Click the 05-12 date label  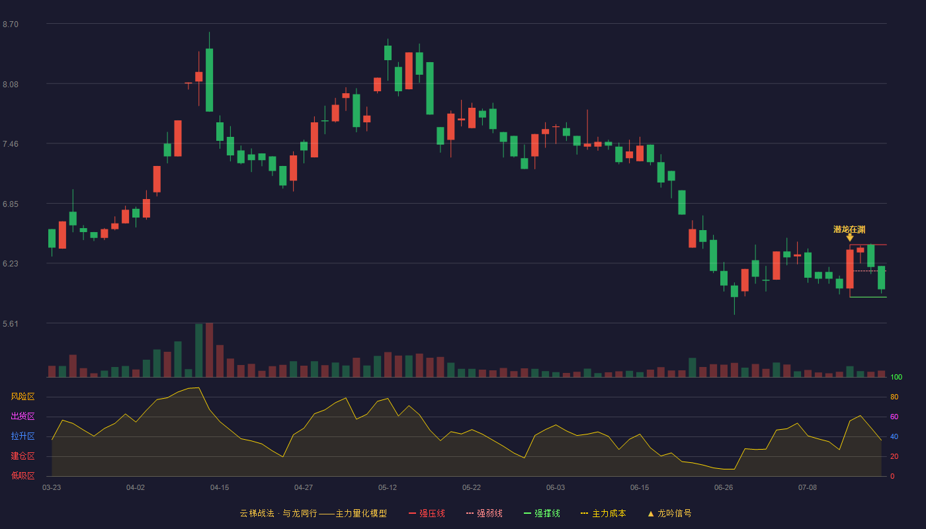[x=388, y=487]
